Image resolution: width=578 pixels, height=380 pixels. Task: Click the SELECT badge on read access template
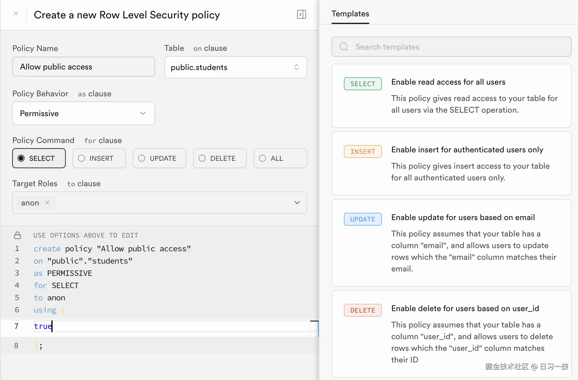tap(363, 84)
